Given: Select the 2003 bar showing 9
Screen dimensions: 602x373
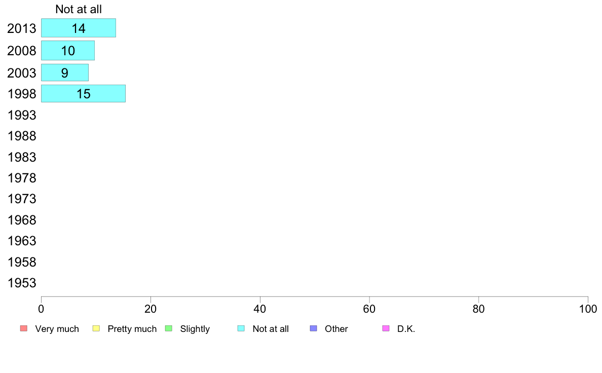Looking at the screenshot, I should 65,72.
